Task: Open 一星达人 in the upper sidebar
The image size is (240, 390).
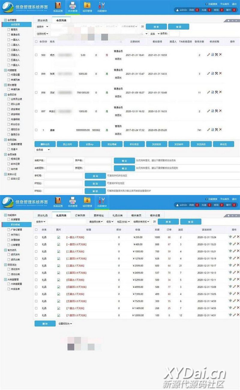Action: point(15,40)
